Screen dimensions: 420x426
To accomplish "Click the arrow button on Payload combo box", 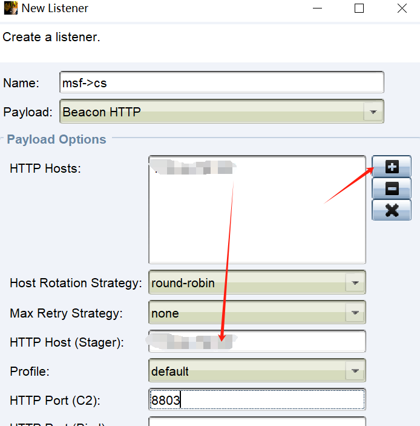I will (373, 112).
